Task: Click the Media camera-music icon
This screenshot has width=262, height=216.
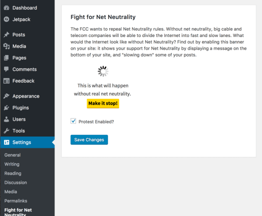Action: [x=7, y=46]
